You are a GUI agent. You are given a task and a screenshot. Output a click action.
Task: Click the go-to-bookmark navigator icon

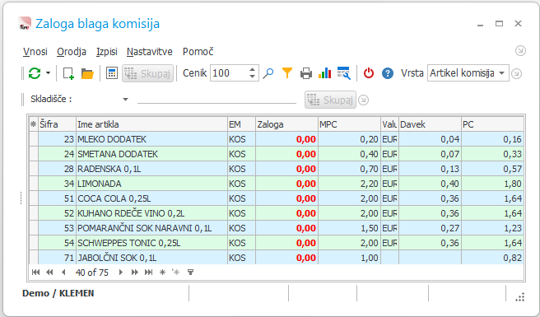176,273
